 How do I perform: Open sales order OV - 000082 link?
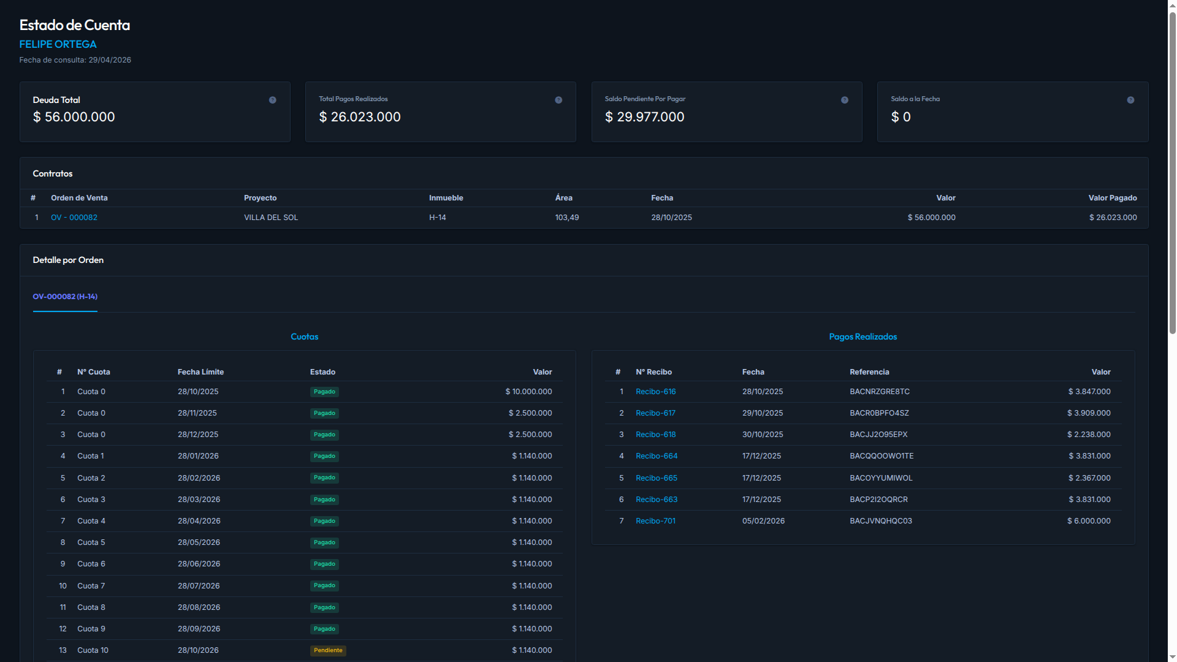(x=74, y=218)
